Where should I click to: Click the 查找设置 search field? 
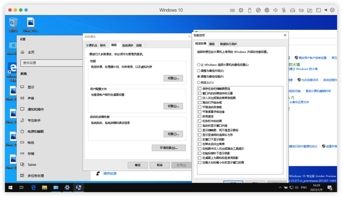click(x=51, y=63)
